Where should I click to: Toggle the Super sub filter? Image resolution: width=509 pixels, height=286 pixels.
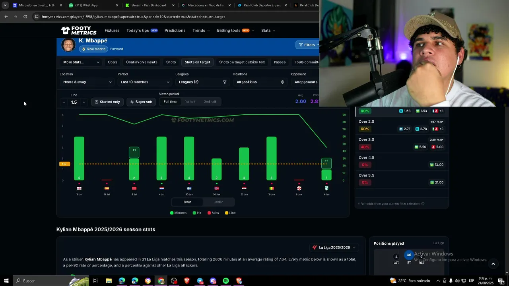point(141,102)
